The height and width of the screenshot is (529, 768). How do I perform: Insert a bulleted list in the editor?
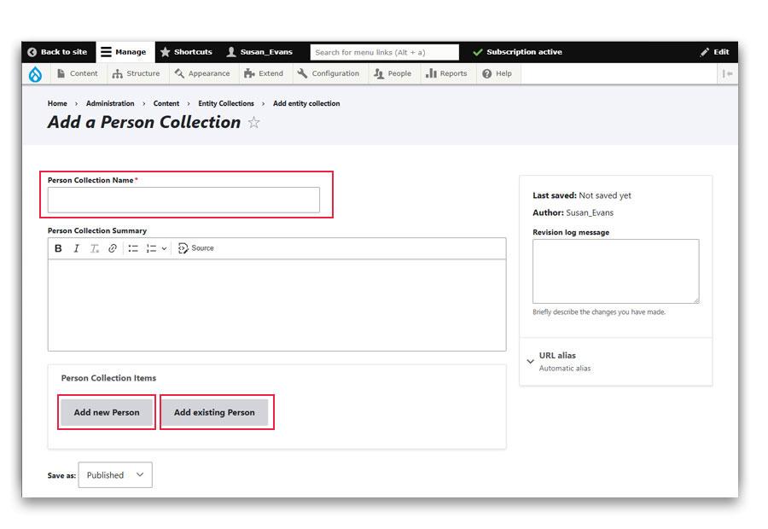pyautogui.click(x=133, y=248)
